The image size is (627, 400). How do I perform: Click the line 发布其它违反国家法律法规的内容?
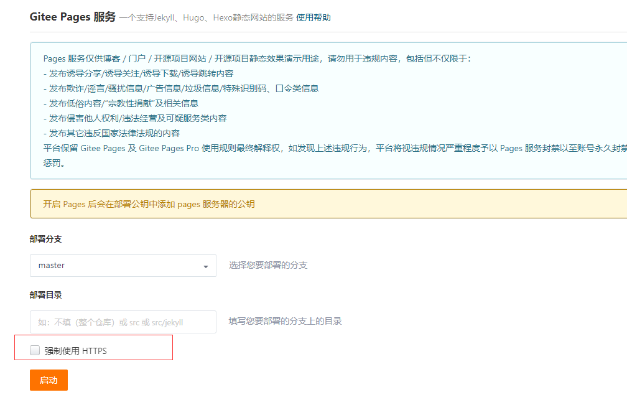click(111, 133)
